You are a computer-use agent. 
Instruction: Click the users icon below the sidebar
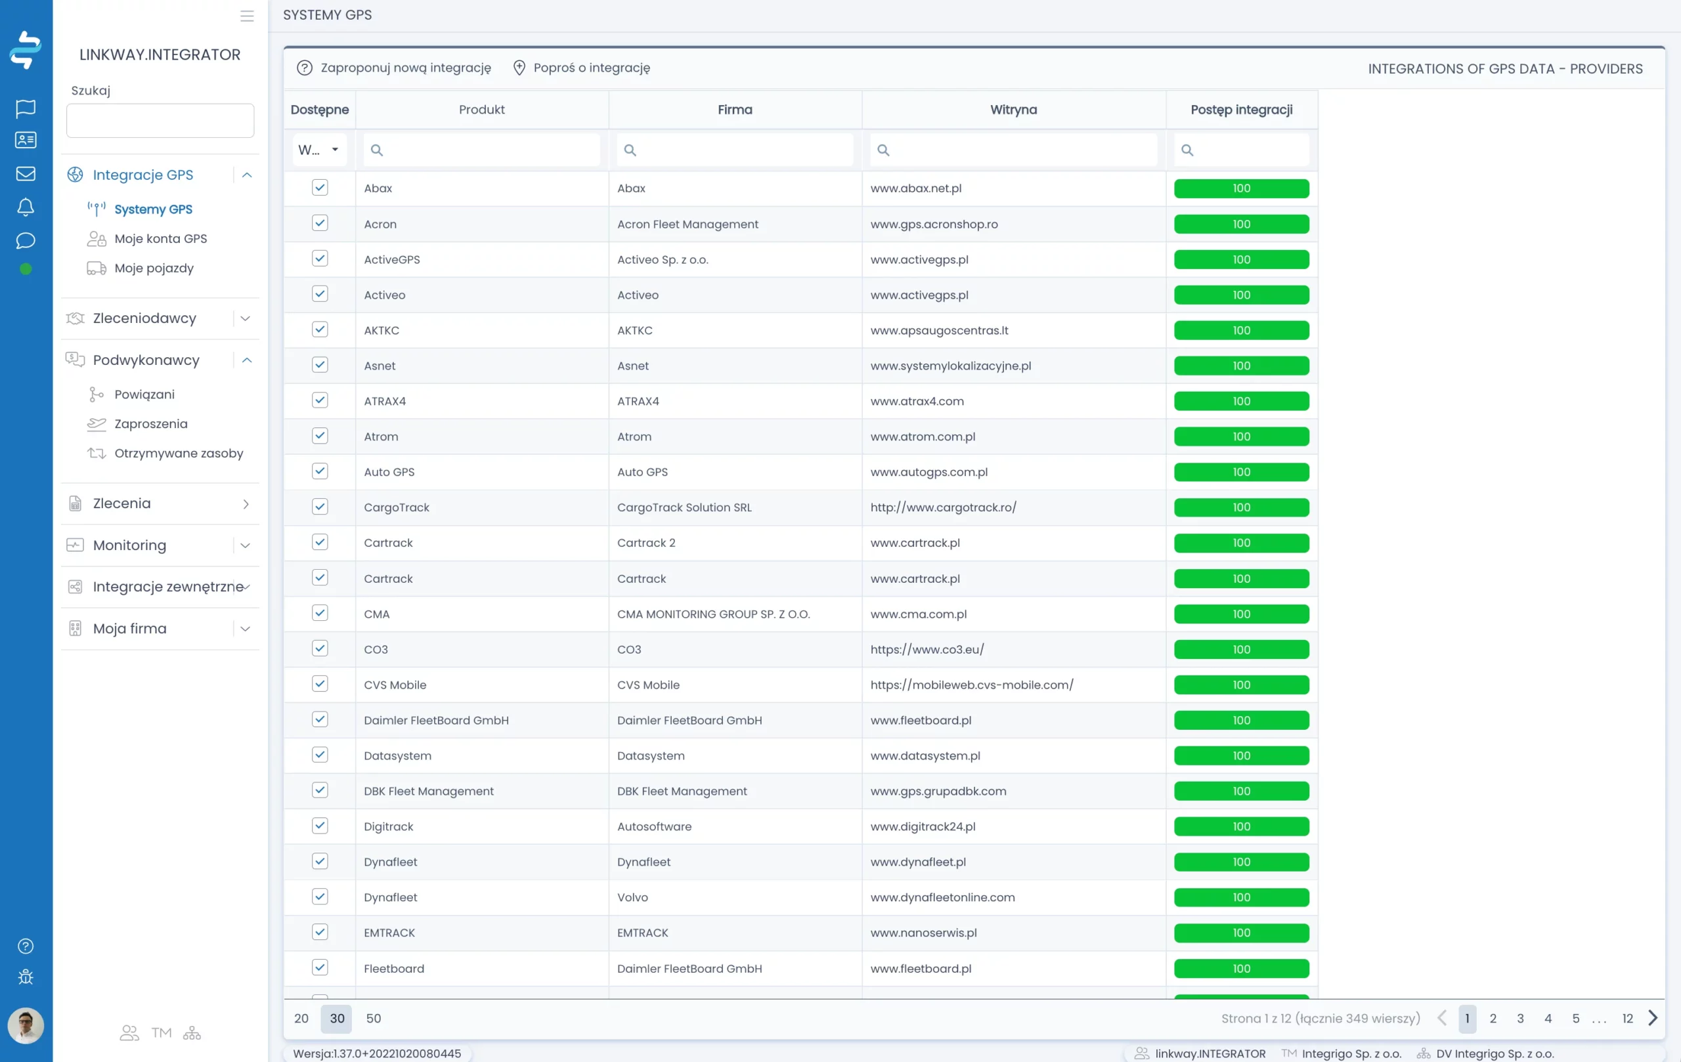click(x=129, y=1032)
